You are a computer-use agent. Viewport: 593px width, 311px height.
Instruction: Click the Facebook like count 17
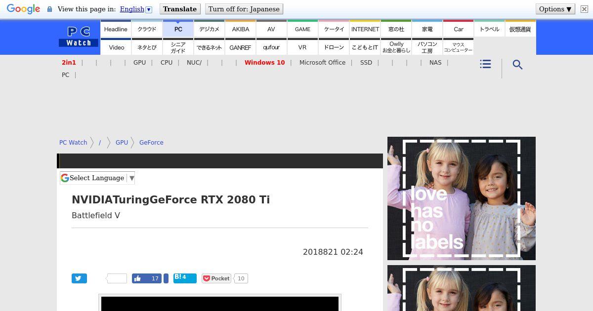click(155, 278)
